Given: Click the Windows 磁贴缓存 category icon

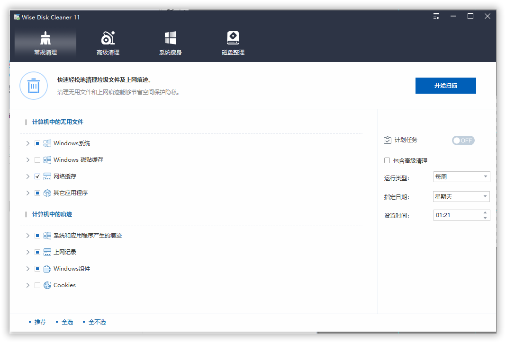Looking at the screenshot, I should point(47,160).
